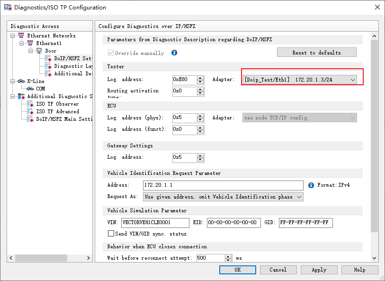Viewport: 385px width, 281px height.
Task: Click the tree panel scroll left arrow
Action: (x=11, y=258)
